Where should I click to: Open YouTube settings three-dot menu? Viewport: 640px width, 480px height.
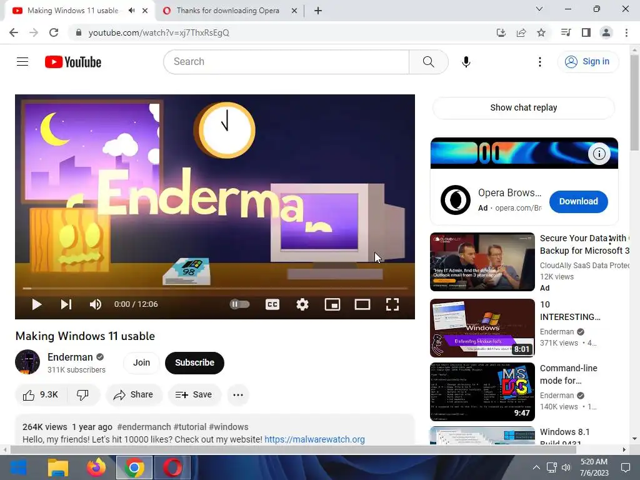tap(539, 62)
